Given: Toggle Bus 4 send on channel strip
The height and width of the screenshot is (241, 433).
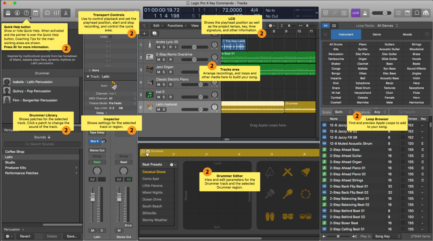Looking at the screenshot, I should (94, 141).
